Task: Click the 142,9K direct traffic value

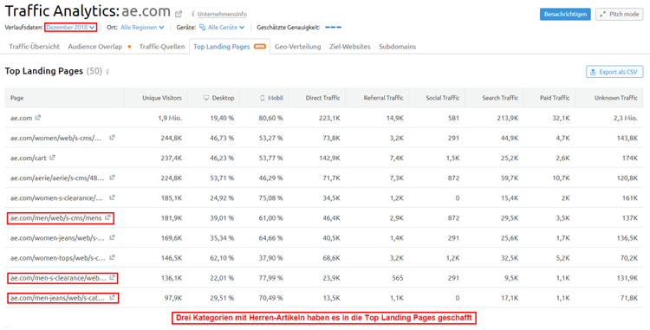Action: pyautogui.click(x=329, y=158)
